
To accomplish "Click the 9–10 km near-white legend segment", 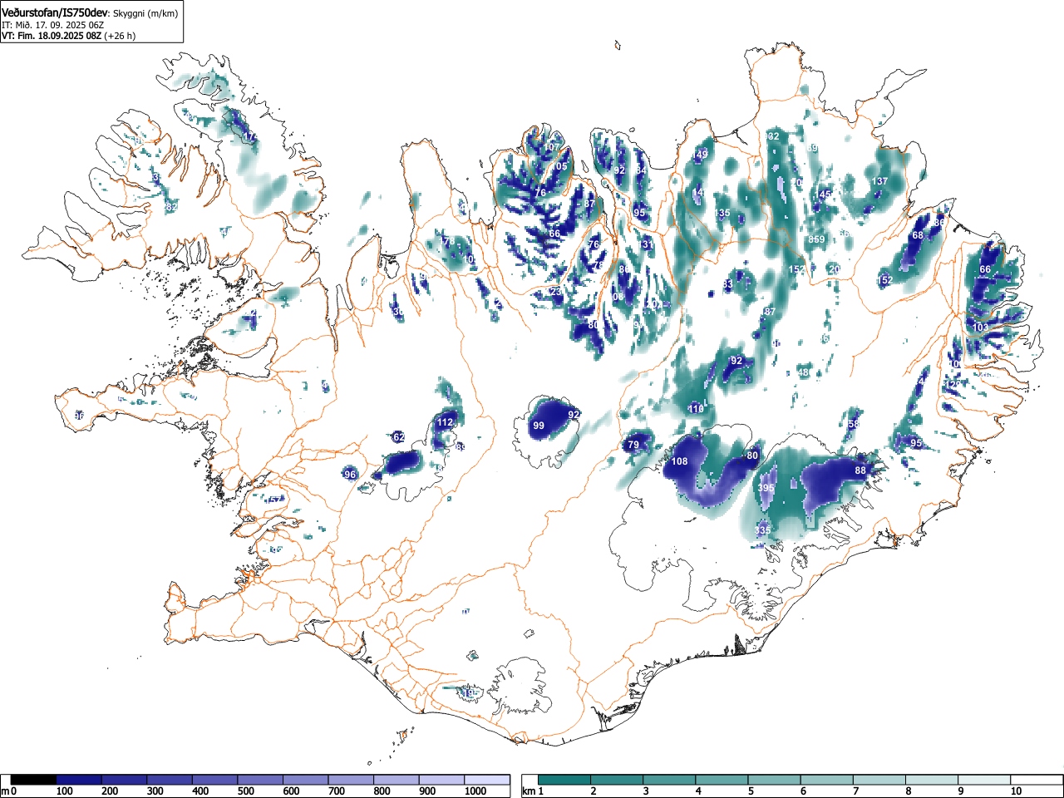I will click(983, 780).
